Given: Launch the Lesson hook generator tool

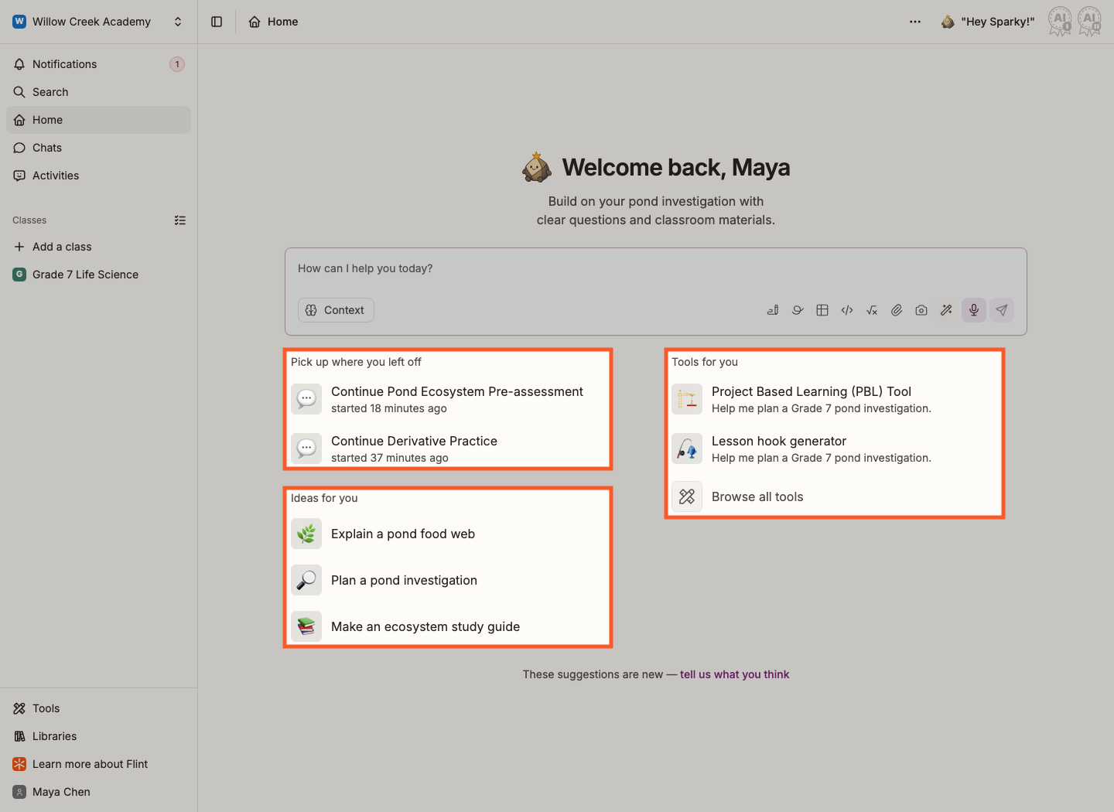Looking at the screenshot, I should coord(834,449).
